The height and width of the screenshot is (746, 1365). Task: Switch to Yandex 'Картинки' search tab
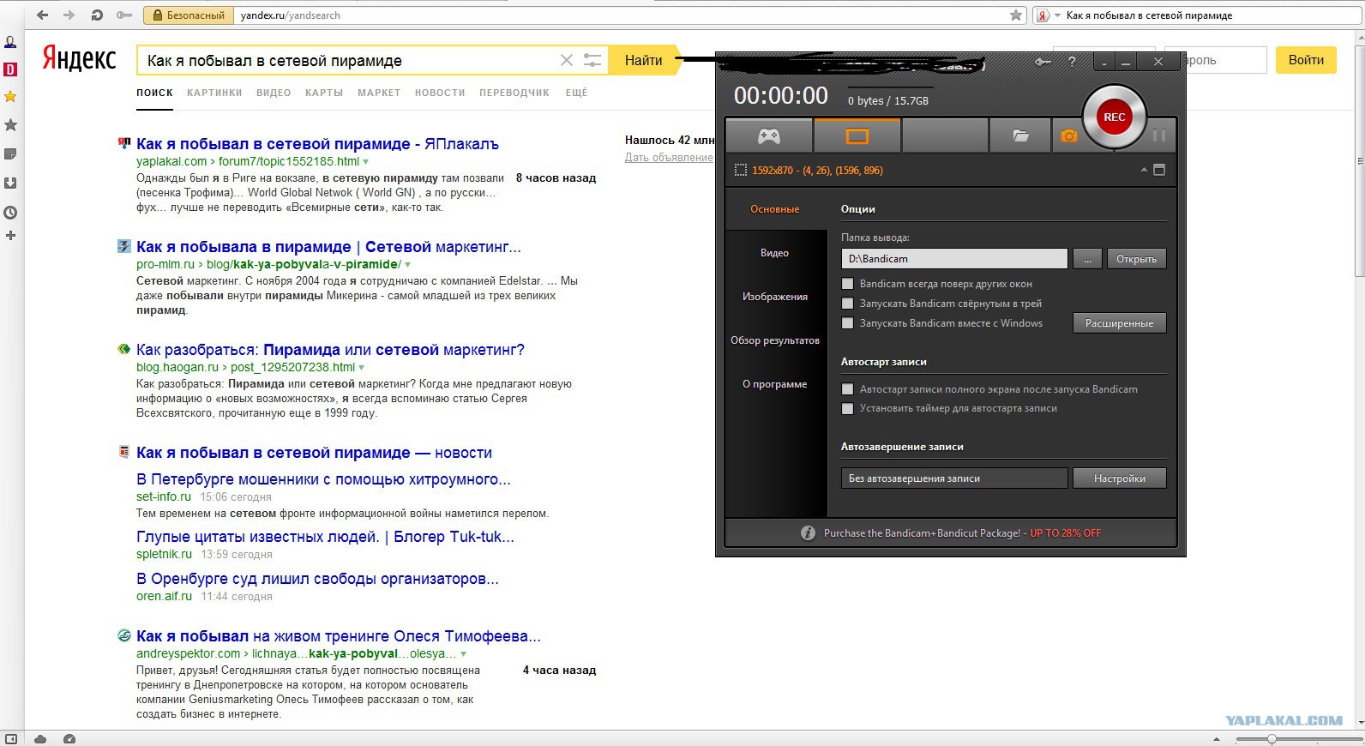(214, 93)
